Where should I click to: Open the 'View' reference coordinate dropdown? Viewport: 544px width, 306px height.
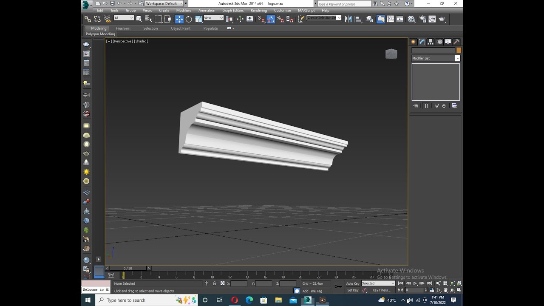[x=213, y=18]
